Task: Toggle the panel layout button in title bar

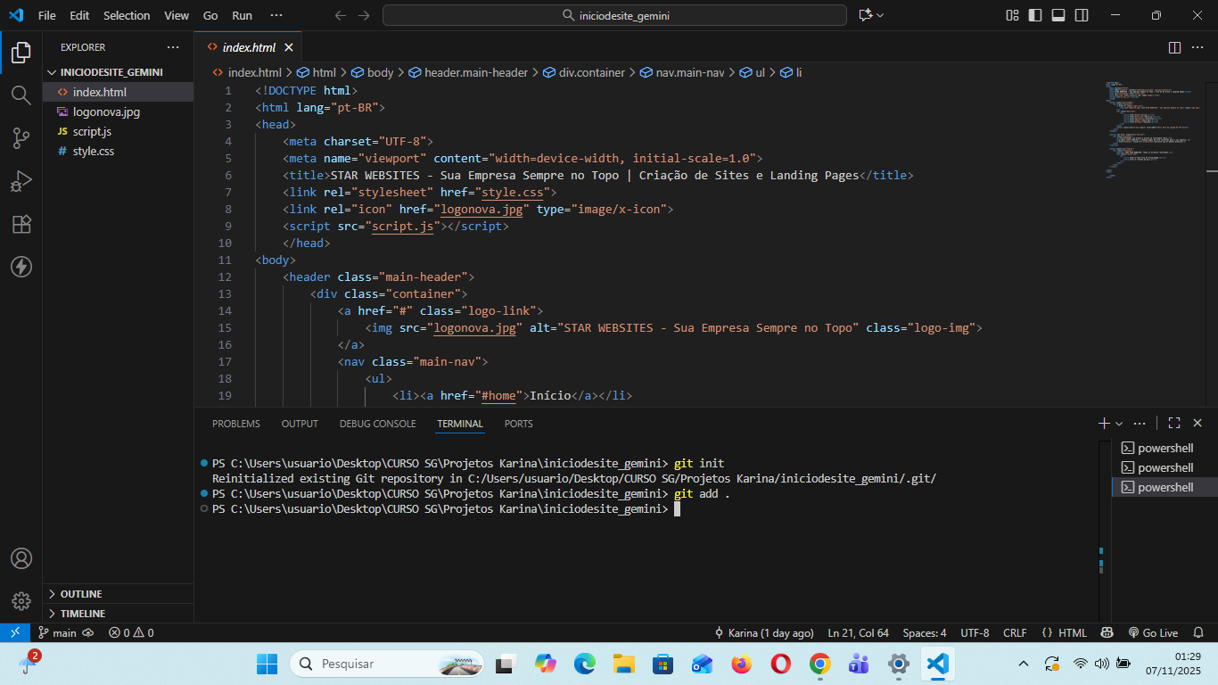Action: tap(1058, 15)
